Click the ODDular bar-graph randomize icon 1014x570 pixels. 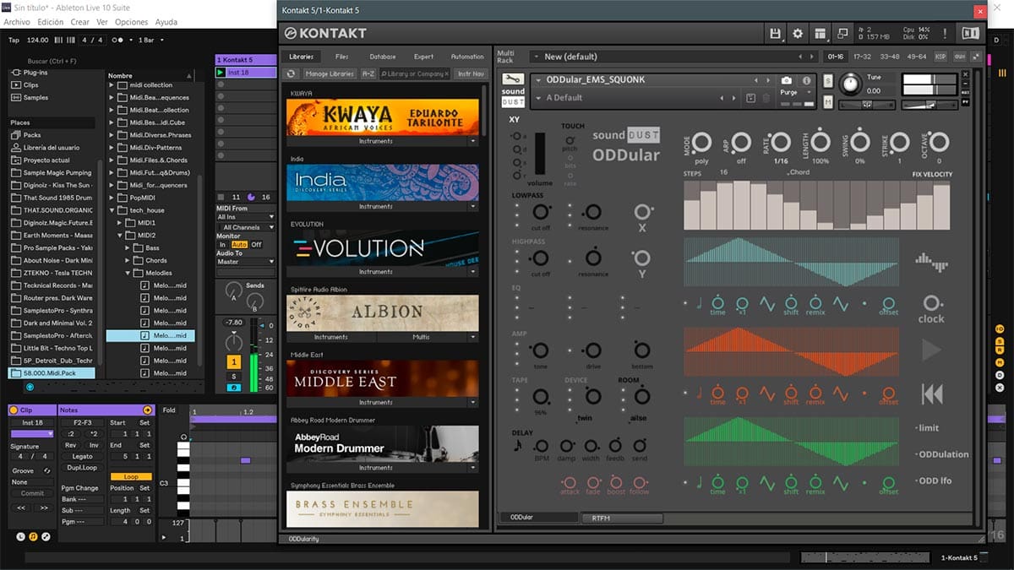[x=931, y=262]
